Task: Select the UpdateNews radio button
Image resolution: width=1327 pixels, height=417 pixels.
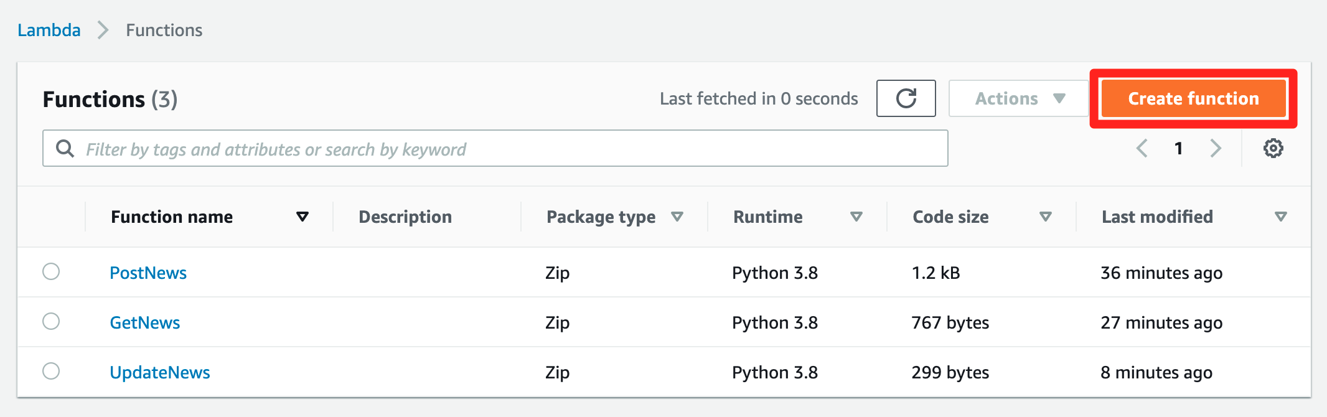Action: tap(51, 371)
